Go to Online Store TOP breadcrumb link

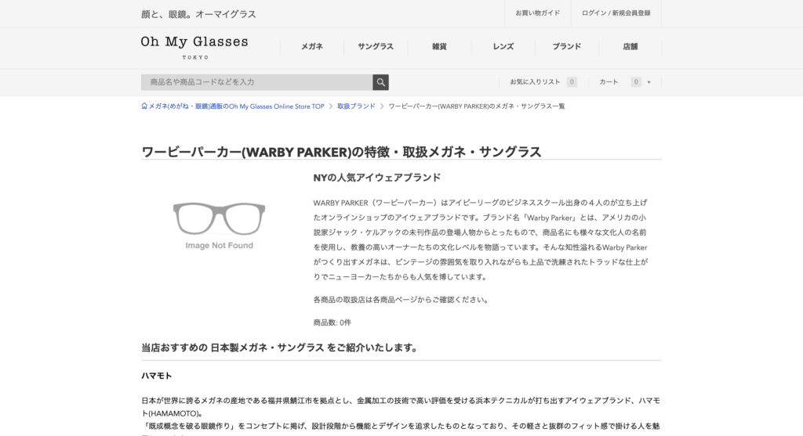(236, 106)
